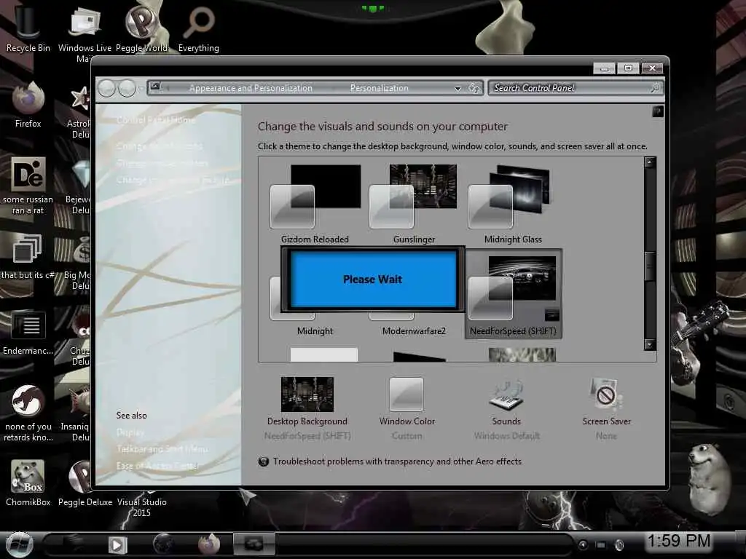Click the help icon in the Personalization window
Screen dimensions: 746x559
point(658,111)
